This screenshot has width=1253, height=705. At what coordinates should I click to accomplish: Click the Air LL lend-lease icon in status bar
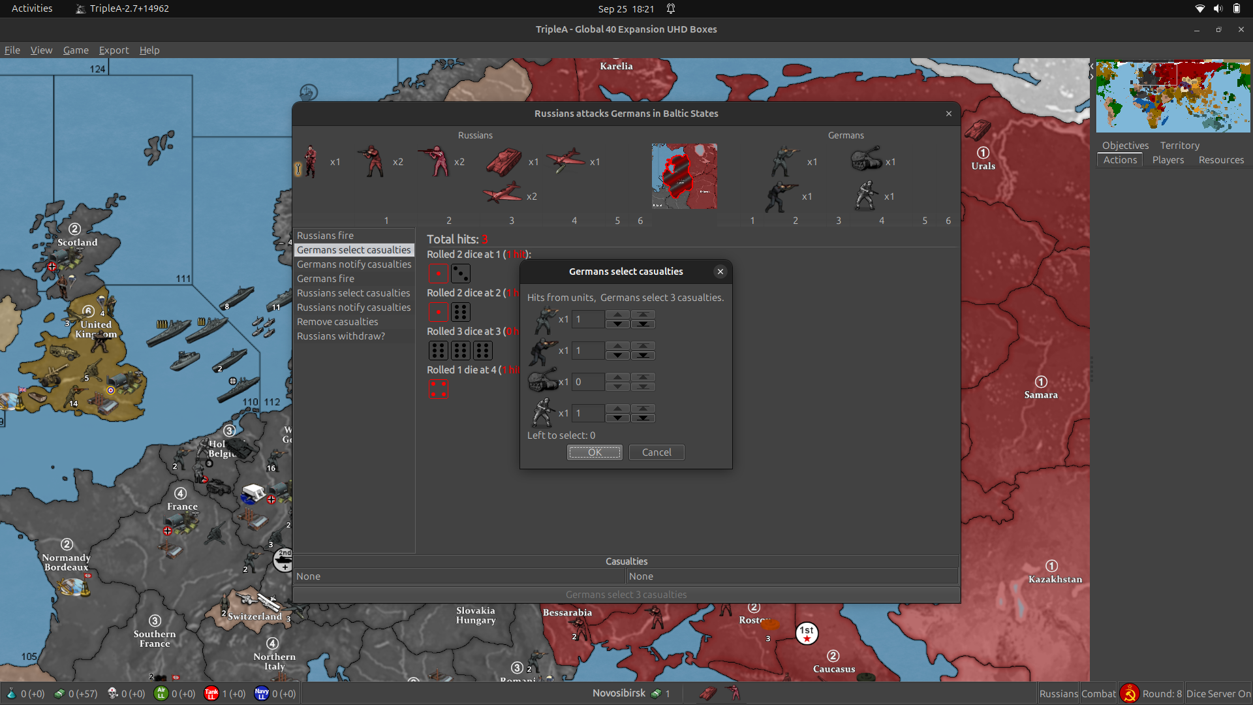coord(161,693)
